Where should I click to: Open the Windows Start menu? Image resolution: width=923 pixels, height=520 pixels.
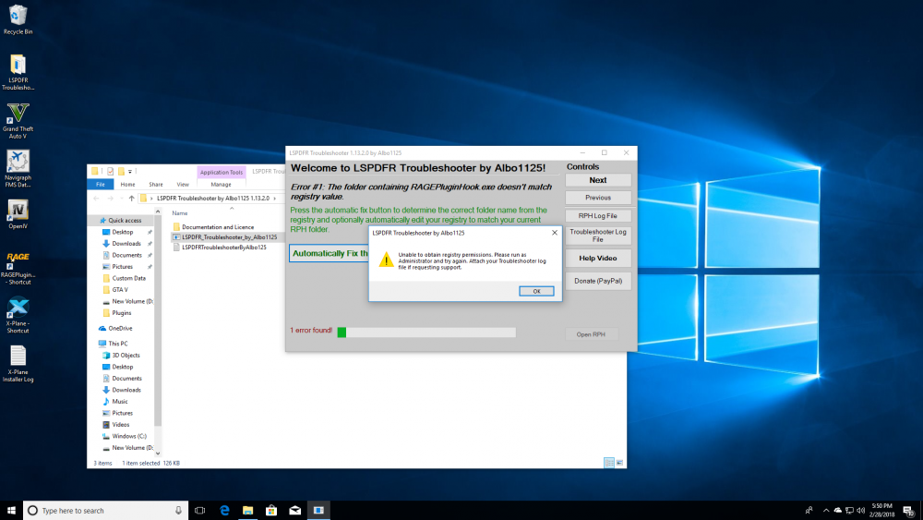pos(11,510)
